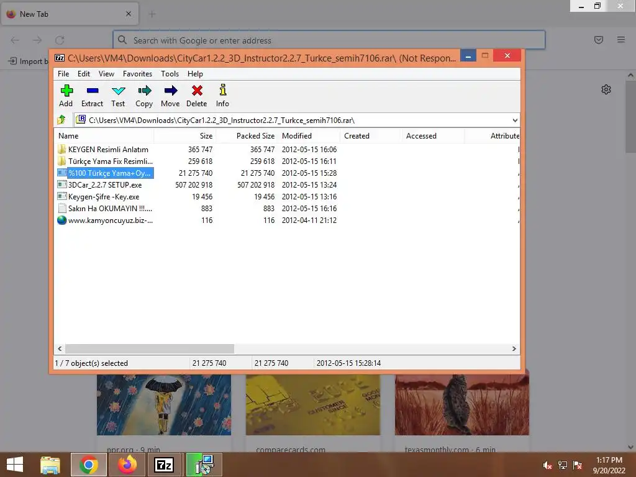636x477 pixels.
Task: Open Firefox Pocket icon
Action: point(599,40)
